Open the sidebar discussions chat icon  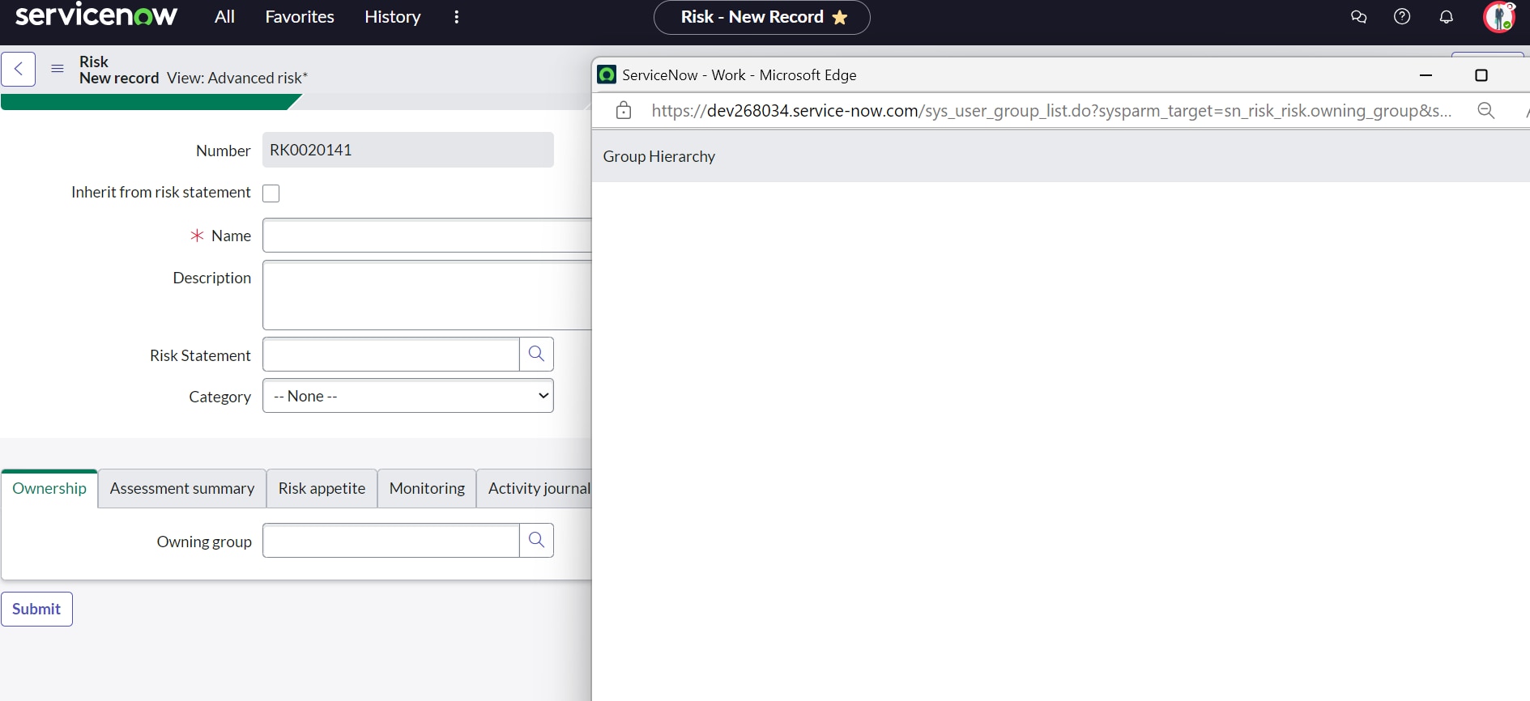tap(1359, 17)
